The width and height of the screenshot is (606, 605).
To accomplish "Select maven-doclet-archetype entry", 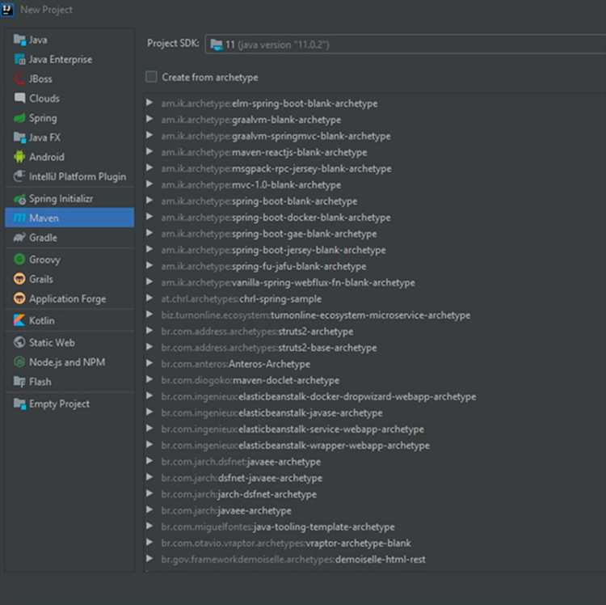I will pos(250,380).
